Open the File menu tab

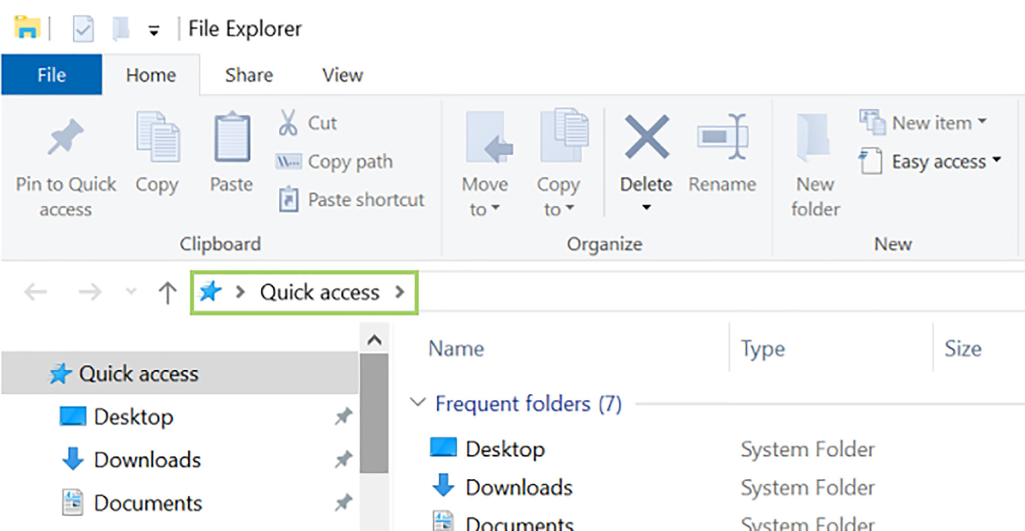pos(52,75)
